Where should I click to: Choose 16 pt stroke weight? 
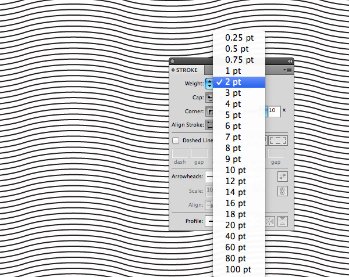coord(239,203)
